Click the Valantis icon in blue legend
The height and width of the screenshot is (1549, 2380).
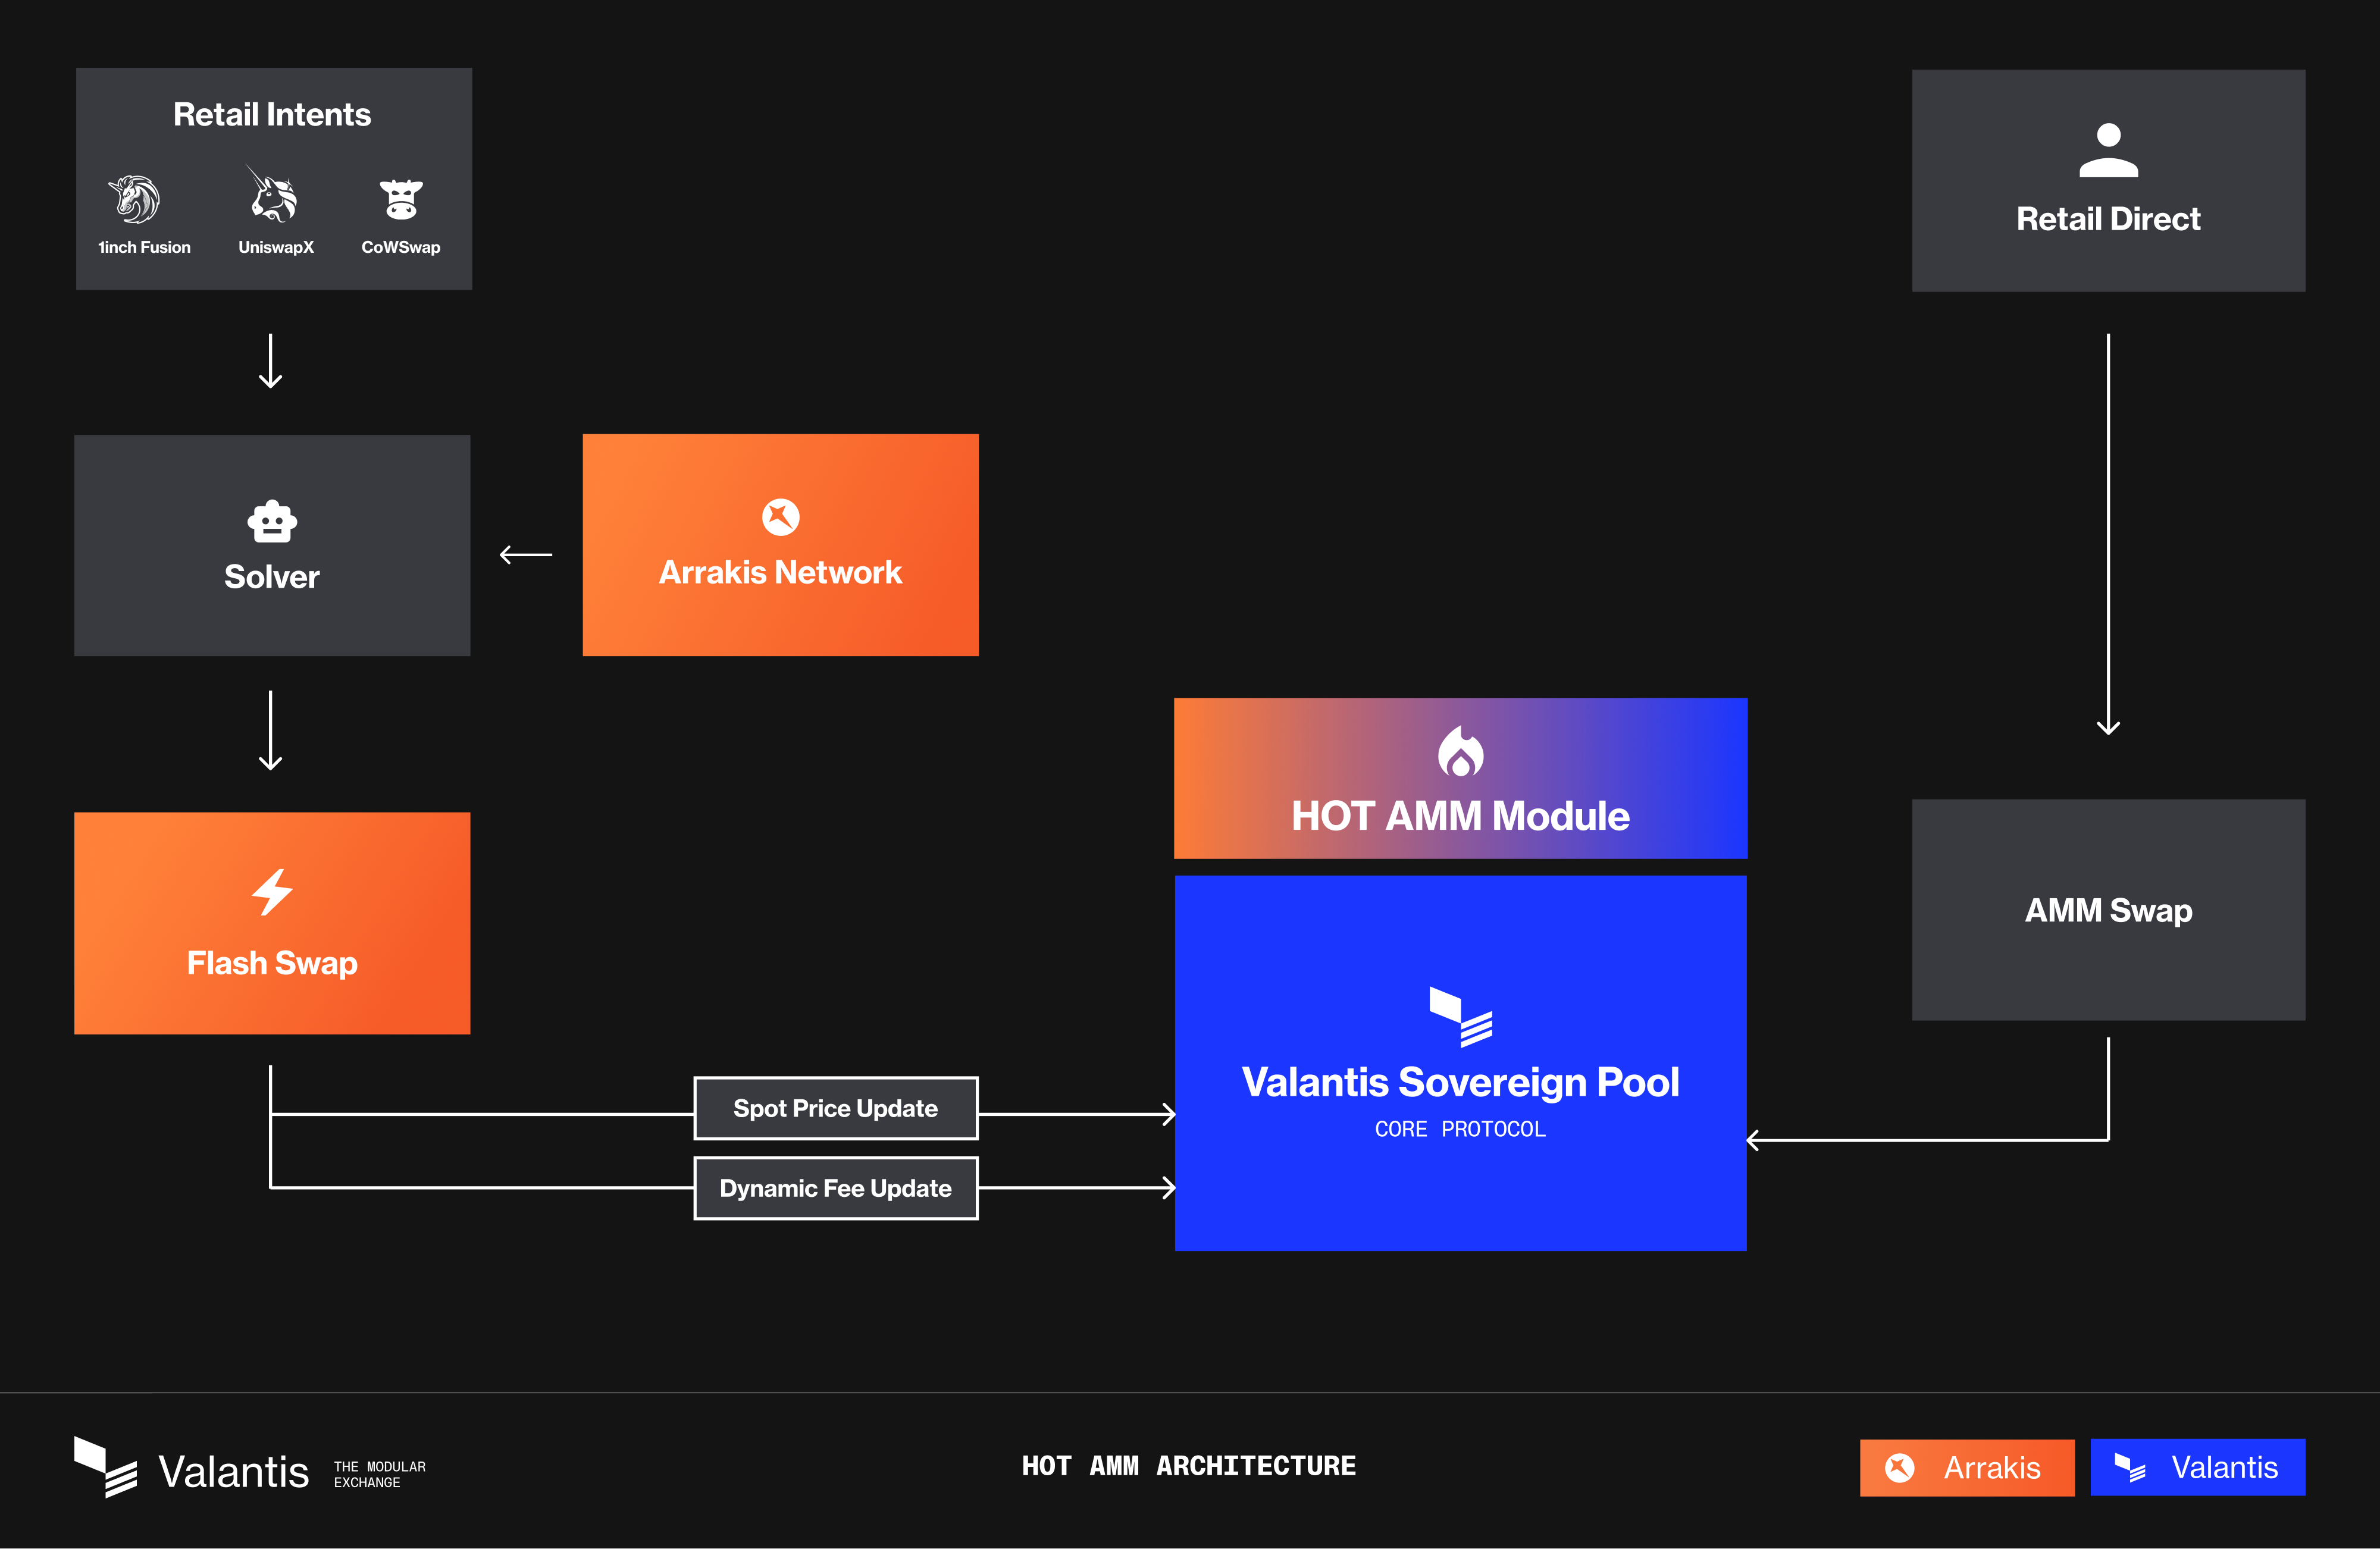2130,1467
